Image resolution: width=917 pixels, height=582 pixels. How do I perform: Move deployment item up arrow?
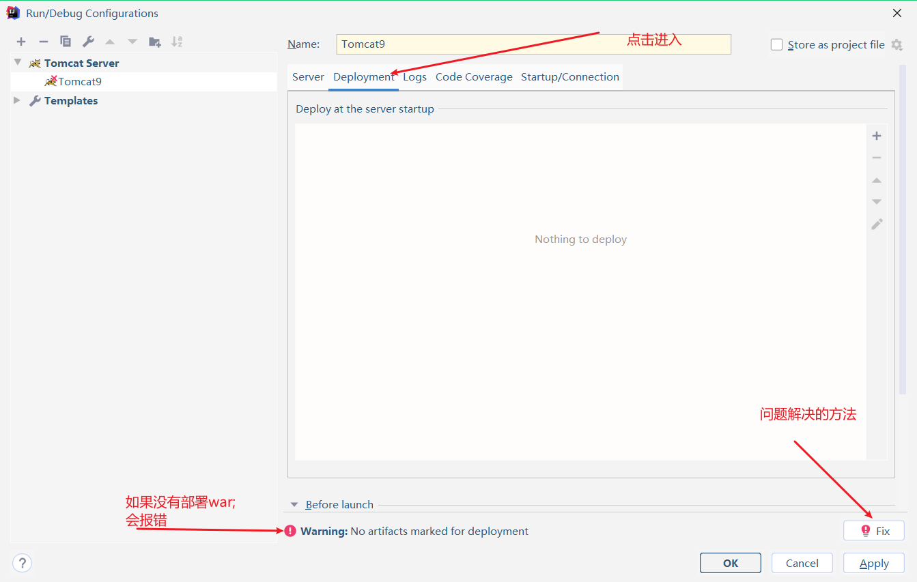[877, 180]
